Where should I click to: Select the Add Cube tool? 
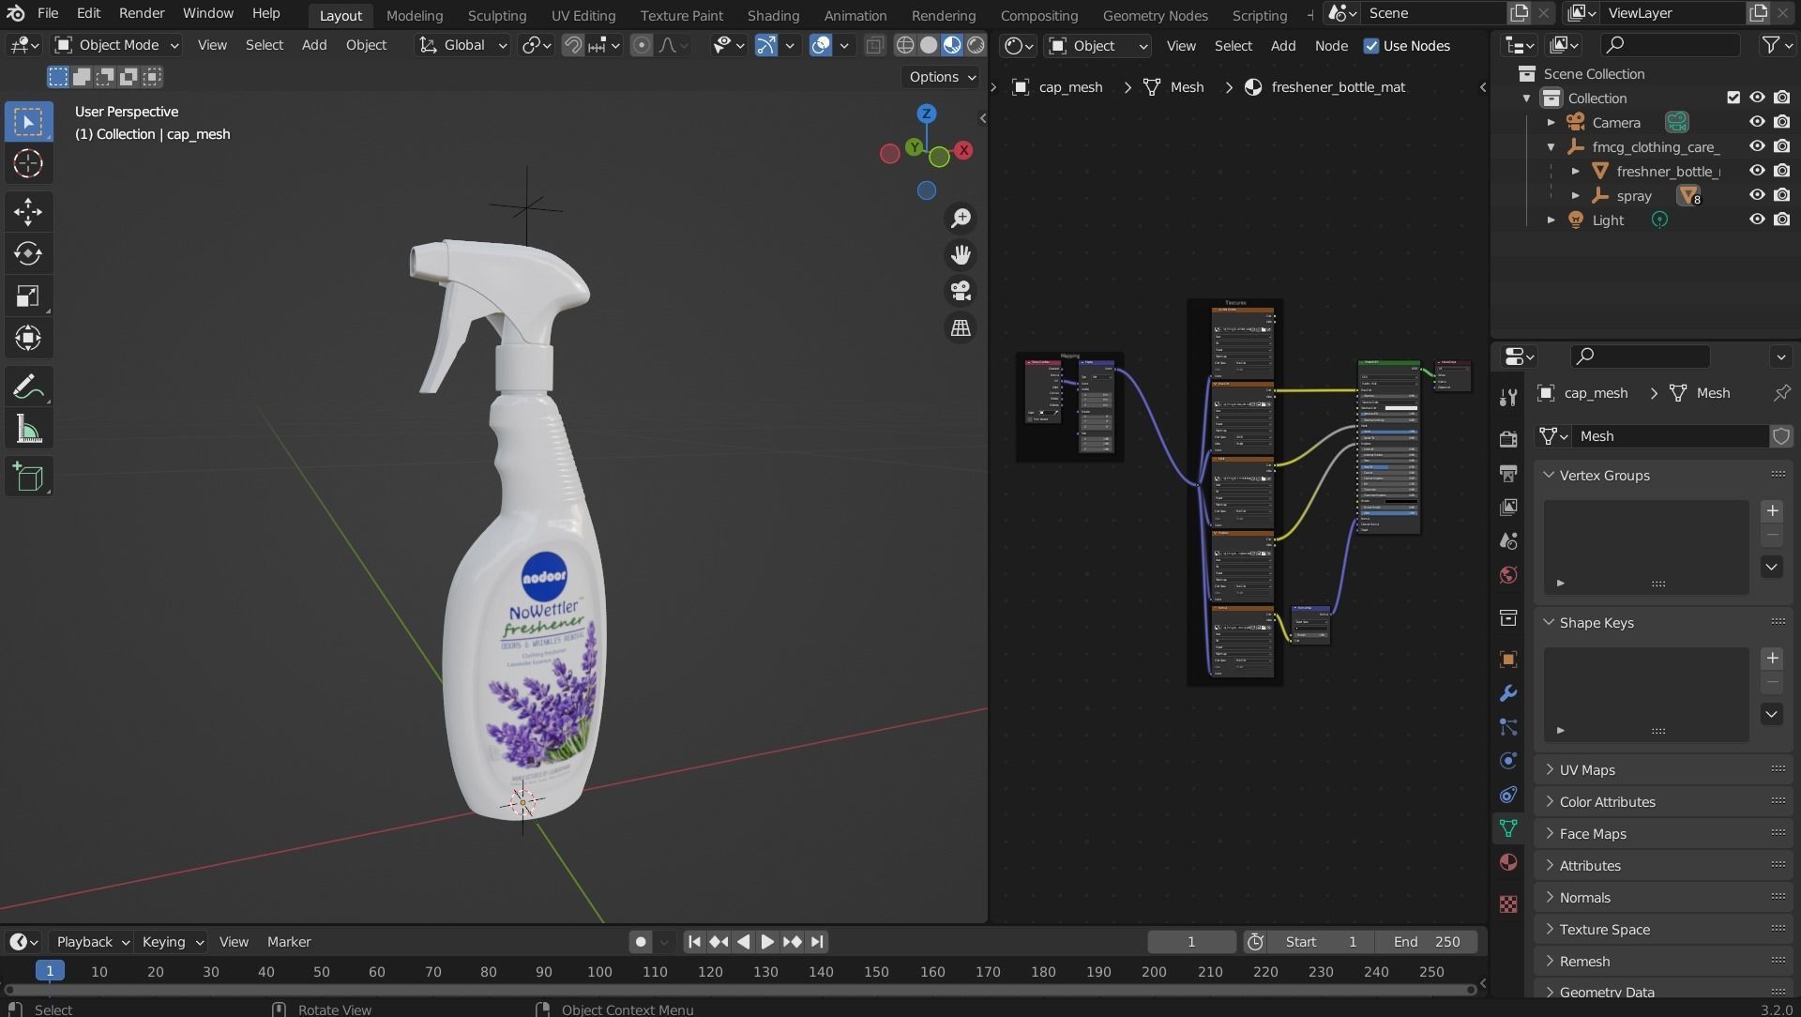28,478
